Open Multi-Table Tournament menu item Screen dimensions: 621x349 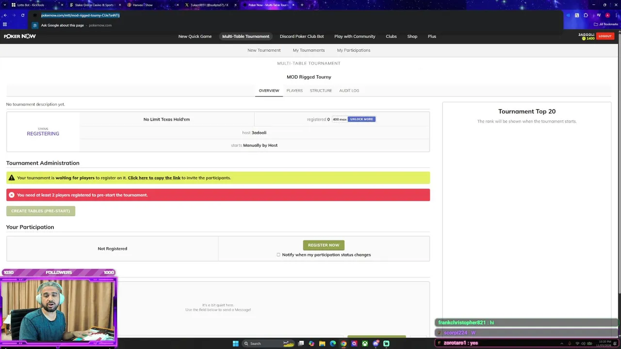[245, 36]
